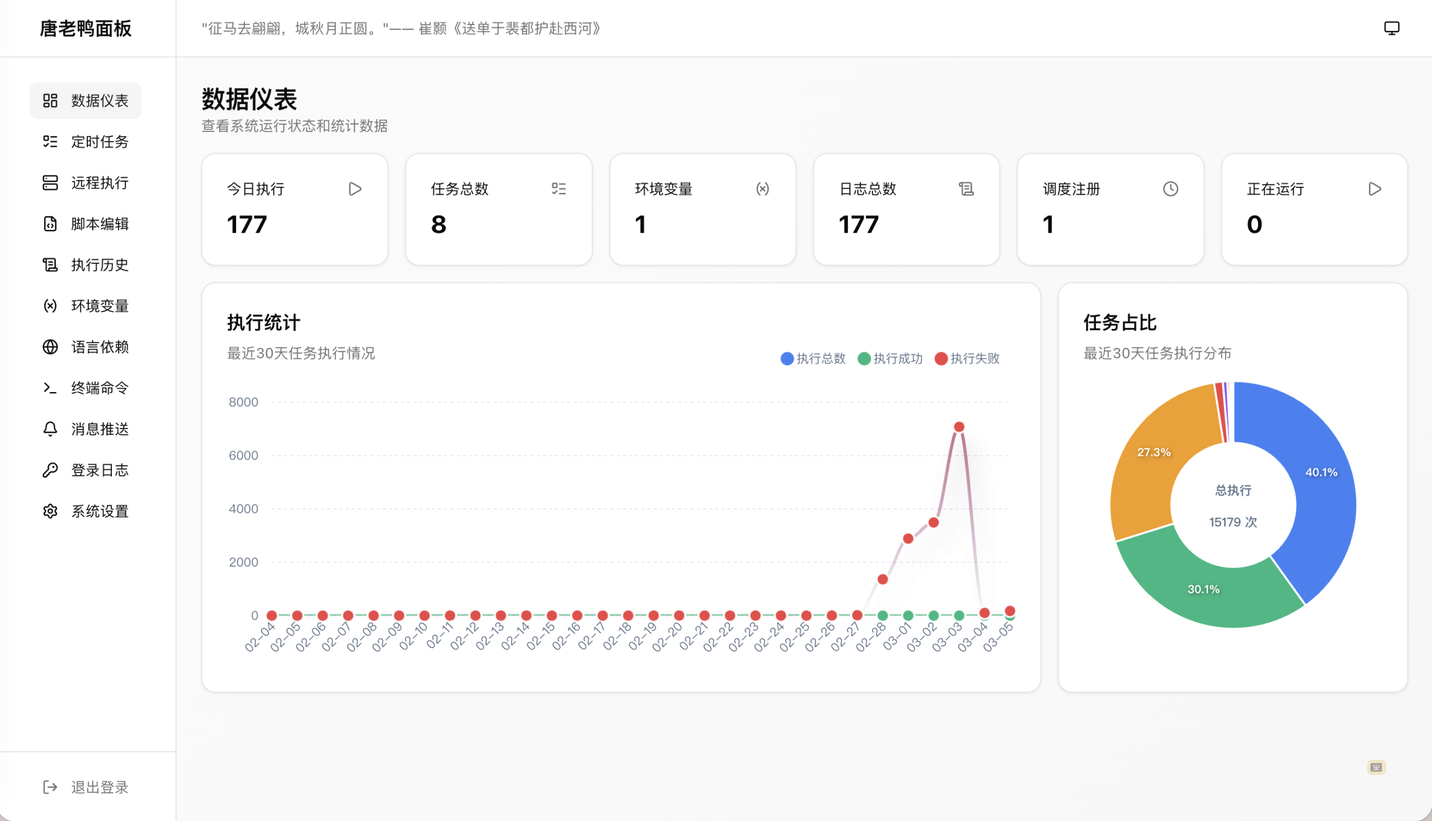Click the scroll icon on 日志总数 card
Image resolution: width=1432 pixels, height=821 pixels.
pyautogui.click(x=966, y=189)
